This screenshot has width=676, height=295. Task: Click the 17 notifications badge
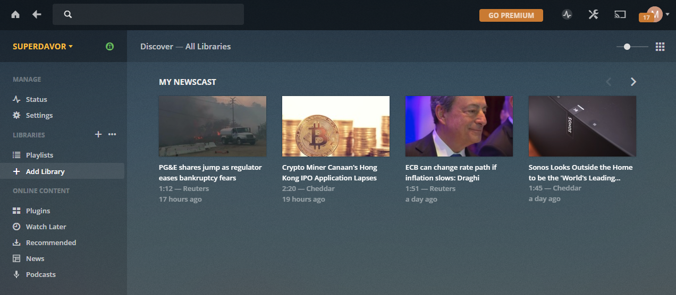tap(646, 18)
